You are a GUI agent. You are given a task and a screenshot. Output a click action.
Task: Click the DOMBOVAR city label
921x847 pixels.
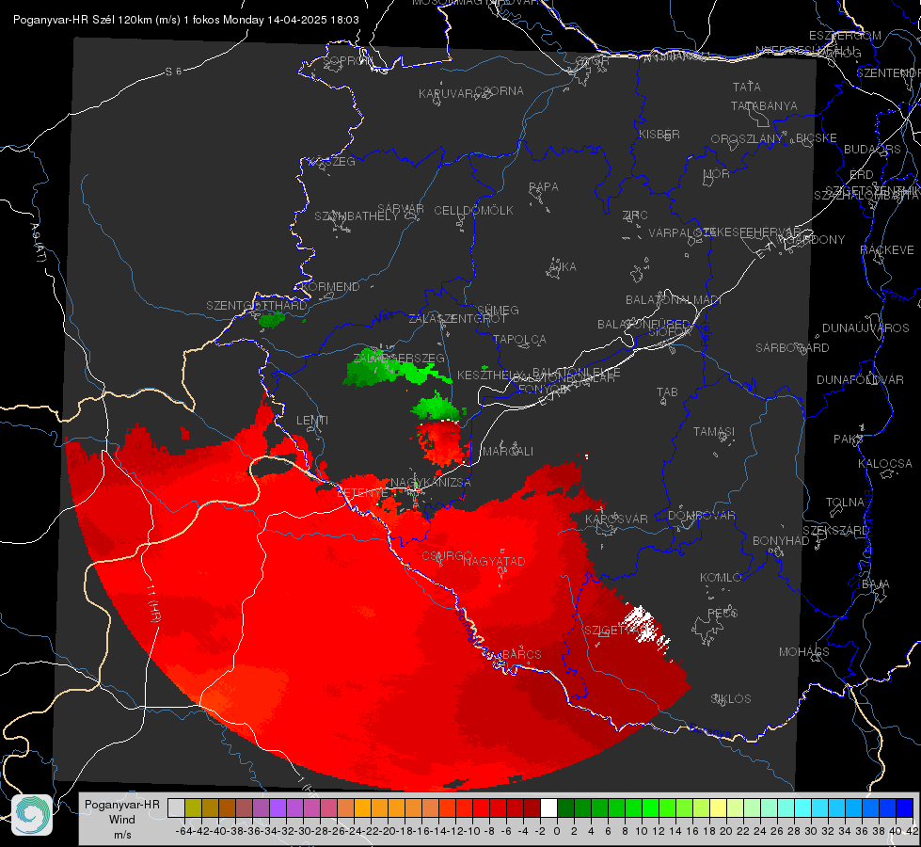coord(701,516)
